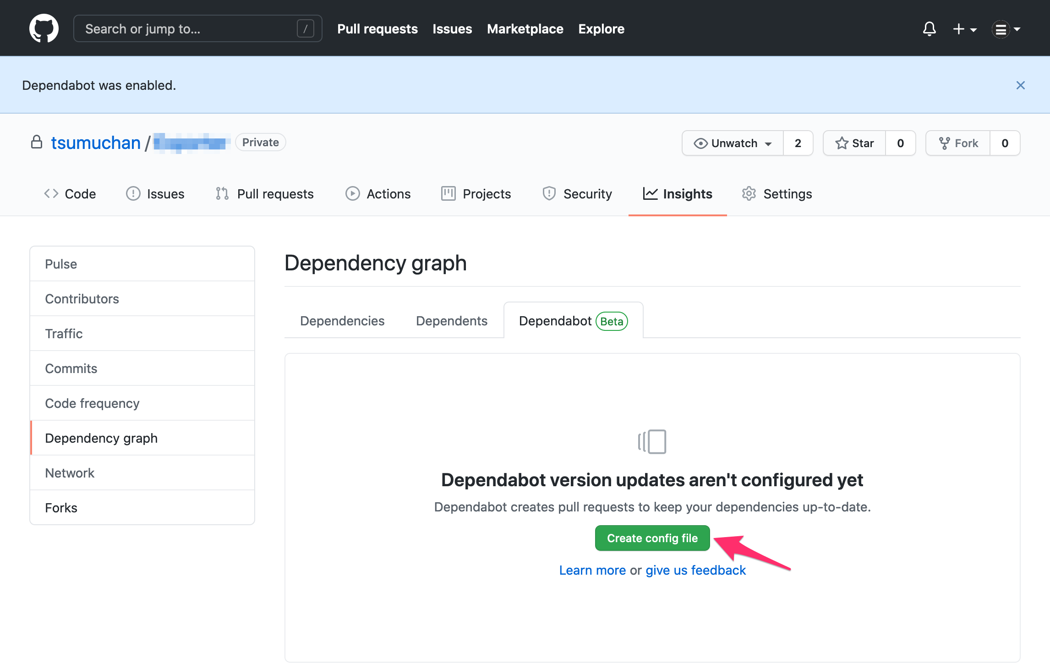The image size is (1050, 670).
Task: Switch to the Projects tab
Action: click(476, 194)
